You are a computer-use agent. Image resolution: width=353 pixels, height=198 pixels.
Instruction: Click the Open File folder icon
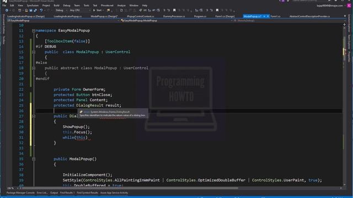[26, 10]
